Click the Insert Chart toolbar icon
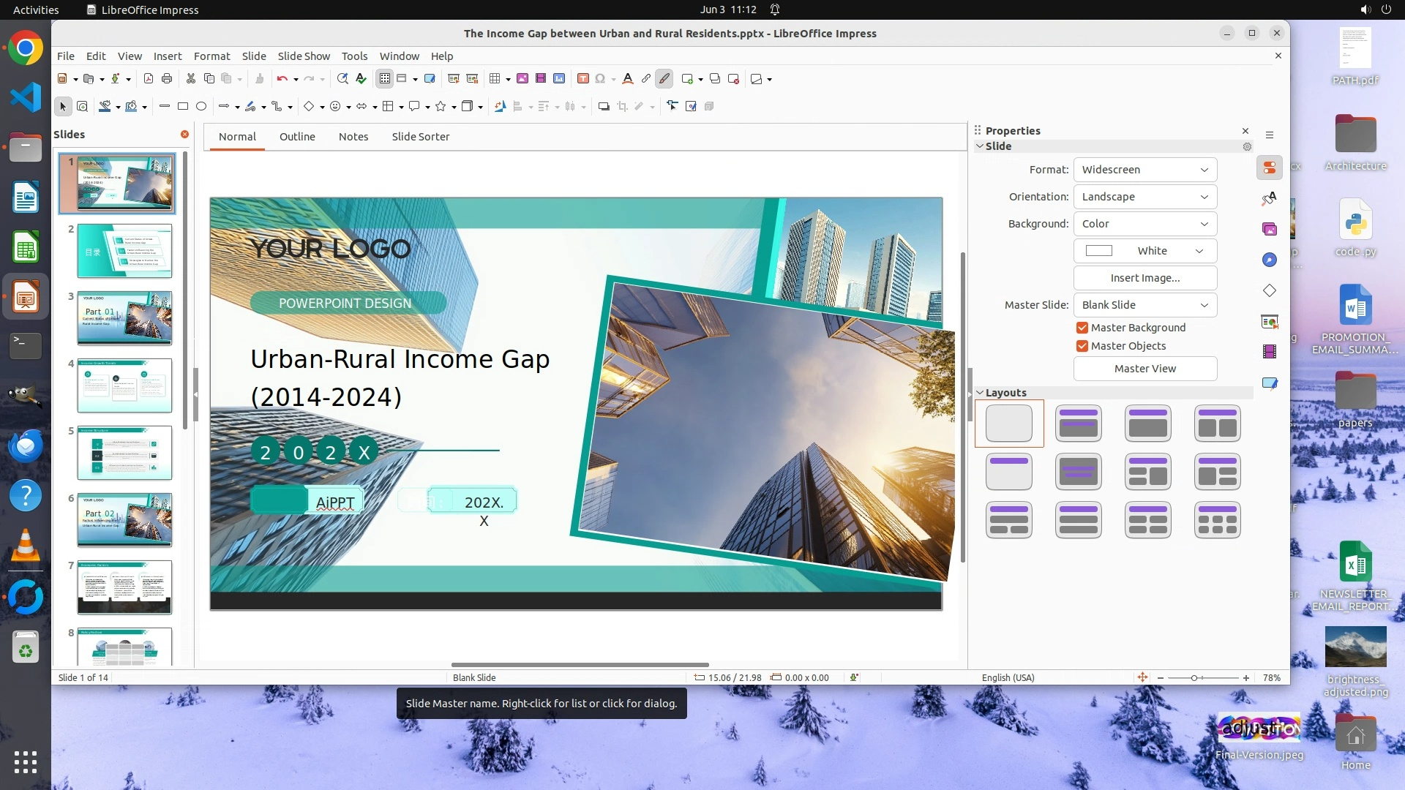The width and height of the screenshot is (1405, 790). coord(559,79)
